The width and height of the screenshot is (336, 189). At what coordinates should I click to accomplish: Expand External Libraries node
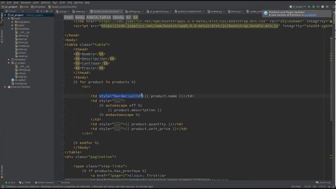click(5, 87)
